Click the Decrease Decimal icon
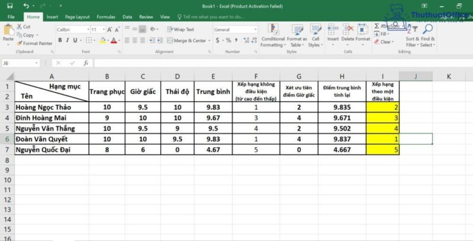 click(x=254, y=40)
